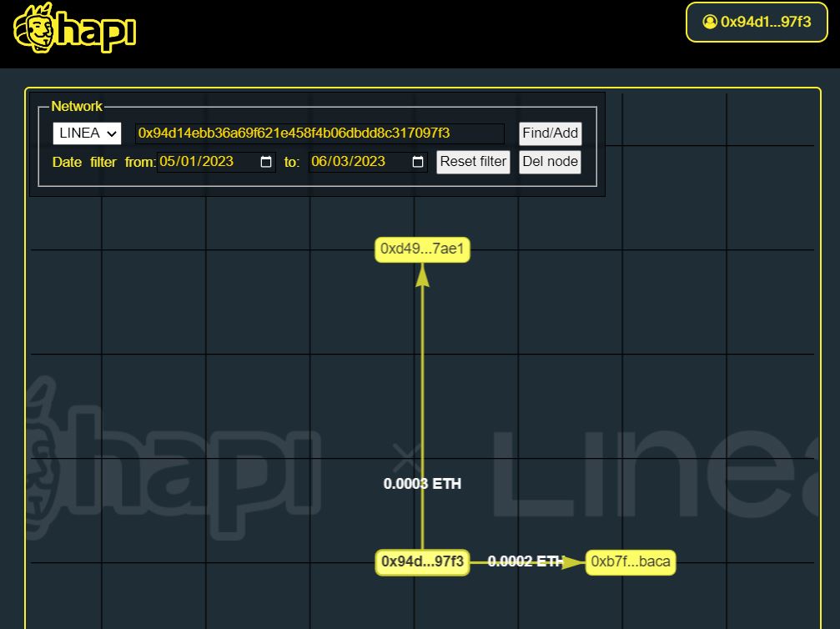This screenshot has height=629, width=840.
Task: Select the 0xb7f...baca node
Action: [x=631, y=562]
